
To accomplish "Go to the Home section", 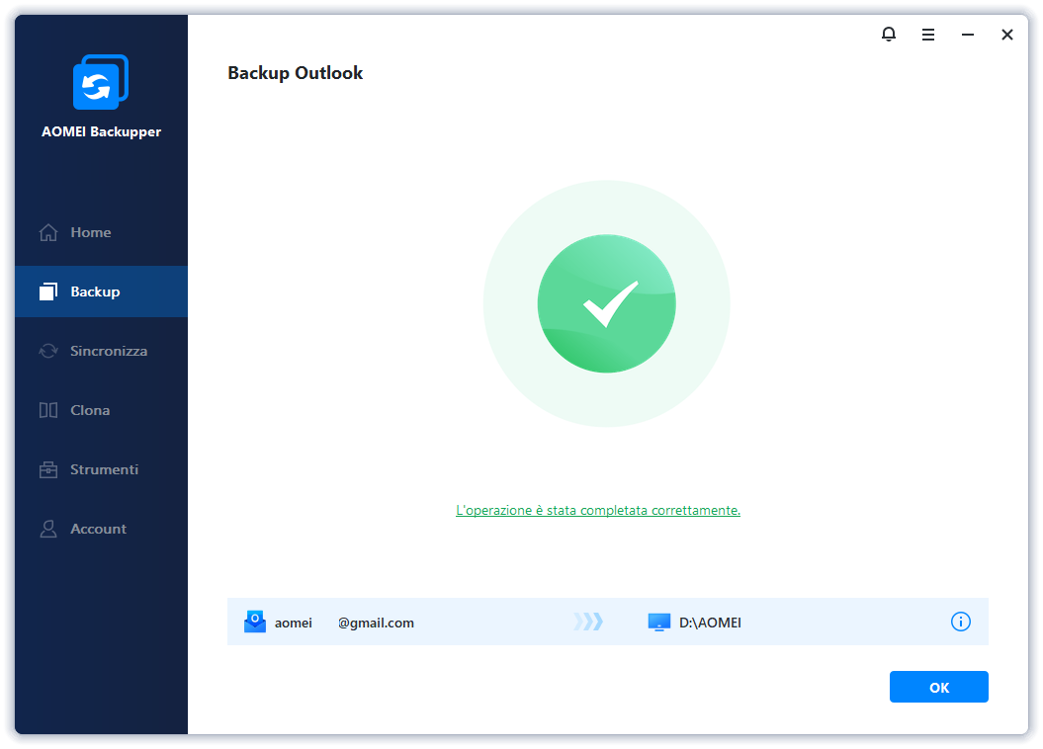I will 101,232.
